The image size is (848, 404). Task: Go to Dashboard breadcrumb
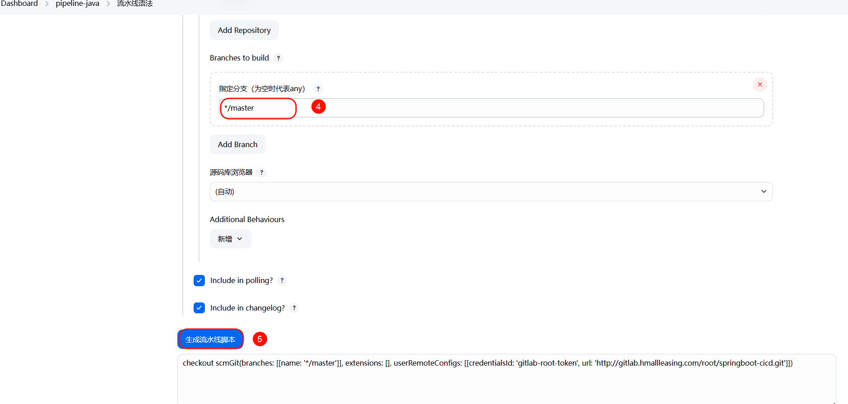coord(19,4)
